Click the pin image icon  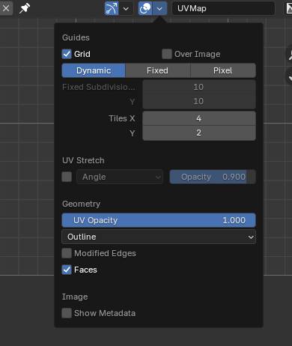[25, 8]
